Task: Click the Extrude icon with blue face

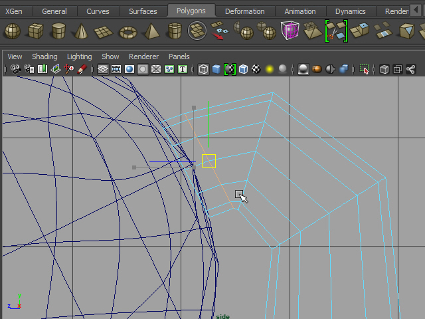Action: [360, 31]
